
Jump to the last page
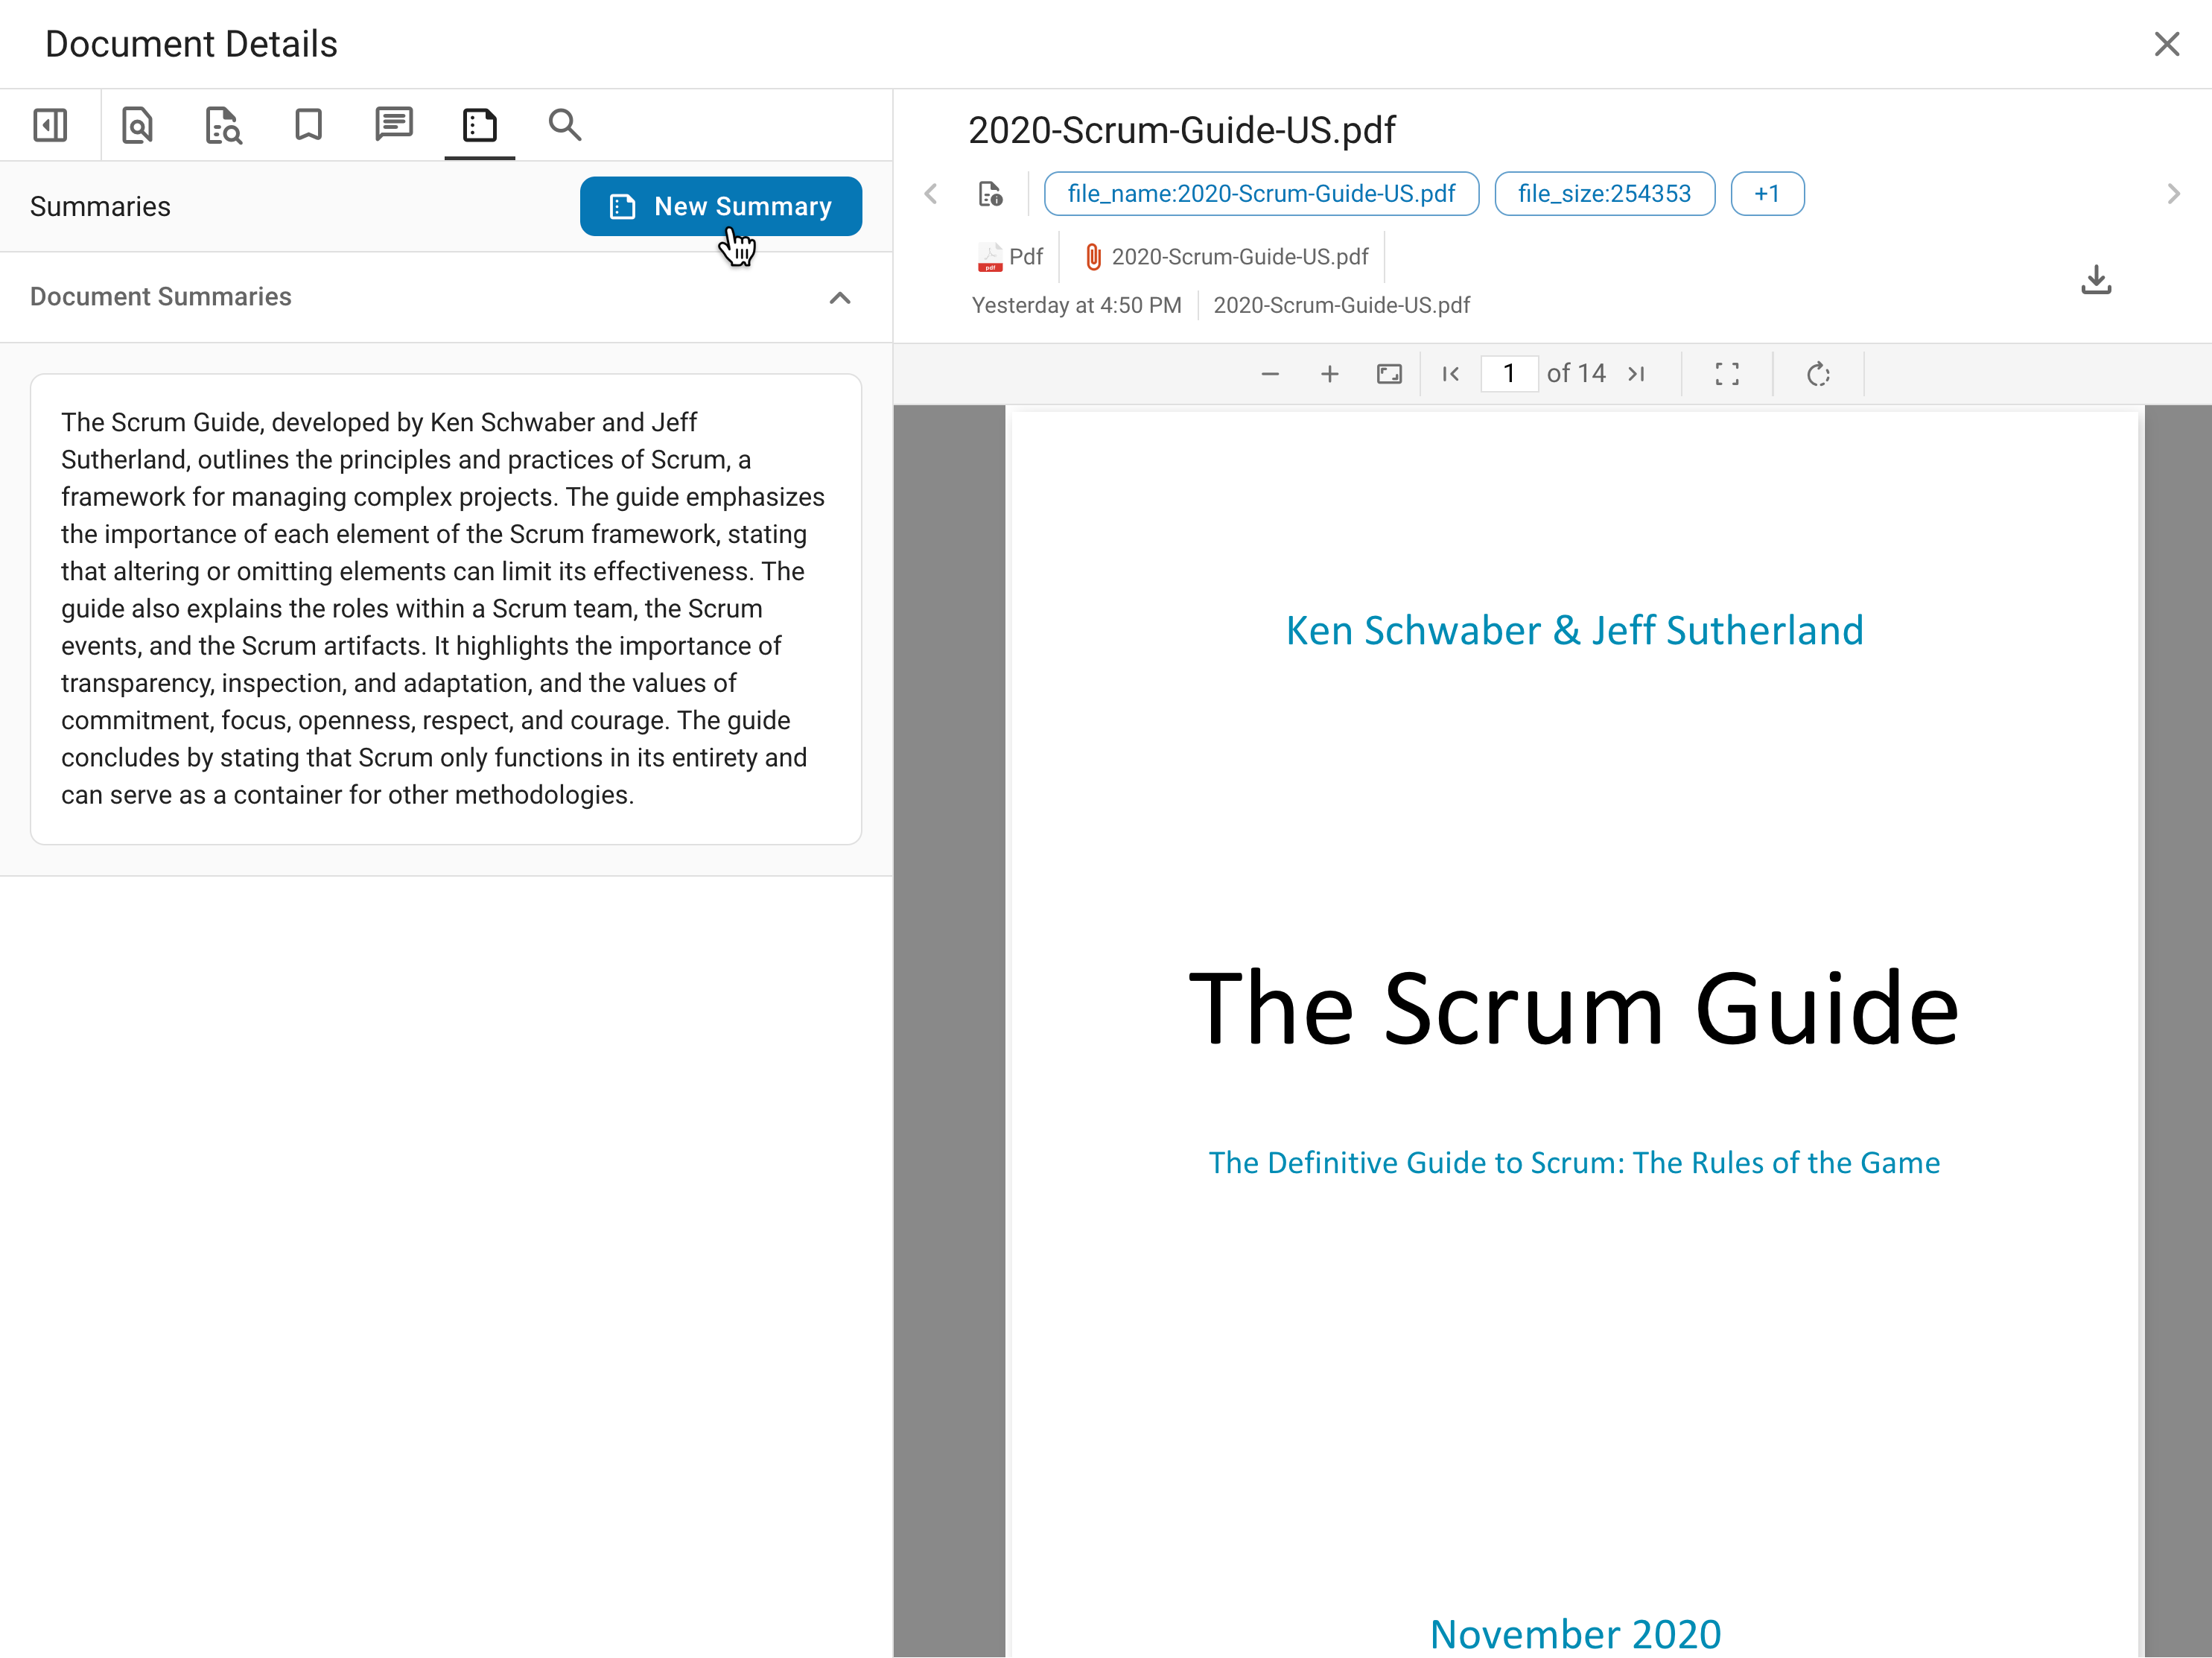(1637, 374)
